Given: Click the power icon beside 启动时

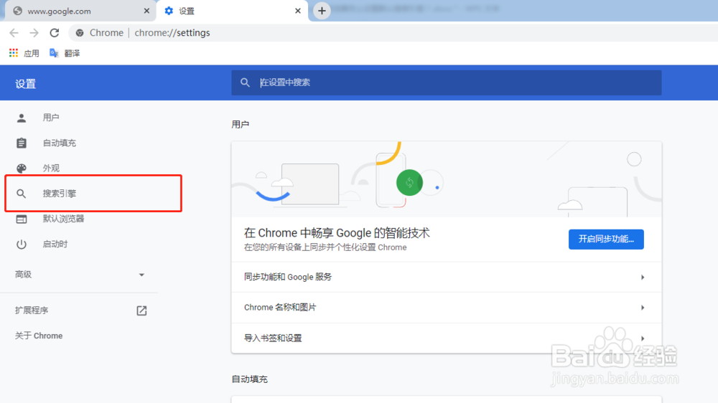Looking at the screenshot, I should 21,245.
